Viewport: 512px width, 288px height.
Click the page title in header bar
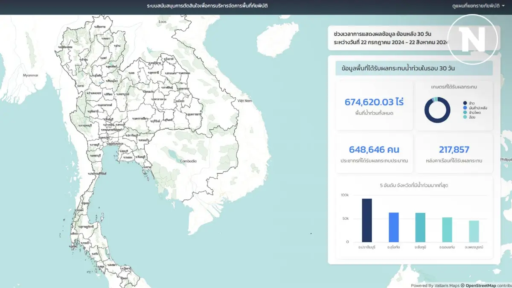click(207, 6)
